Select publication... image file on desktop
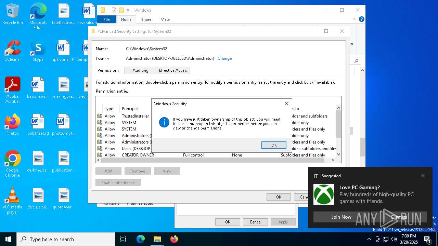The width and height of the screenshot is (438, 246). tap(64, 162)
